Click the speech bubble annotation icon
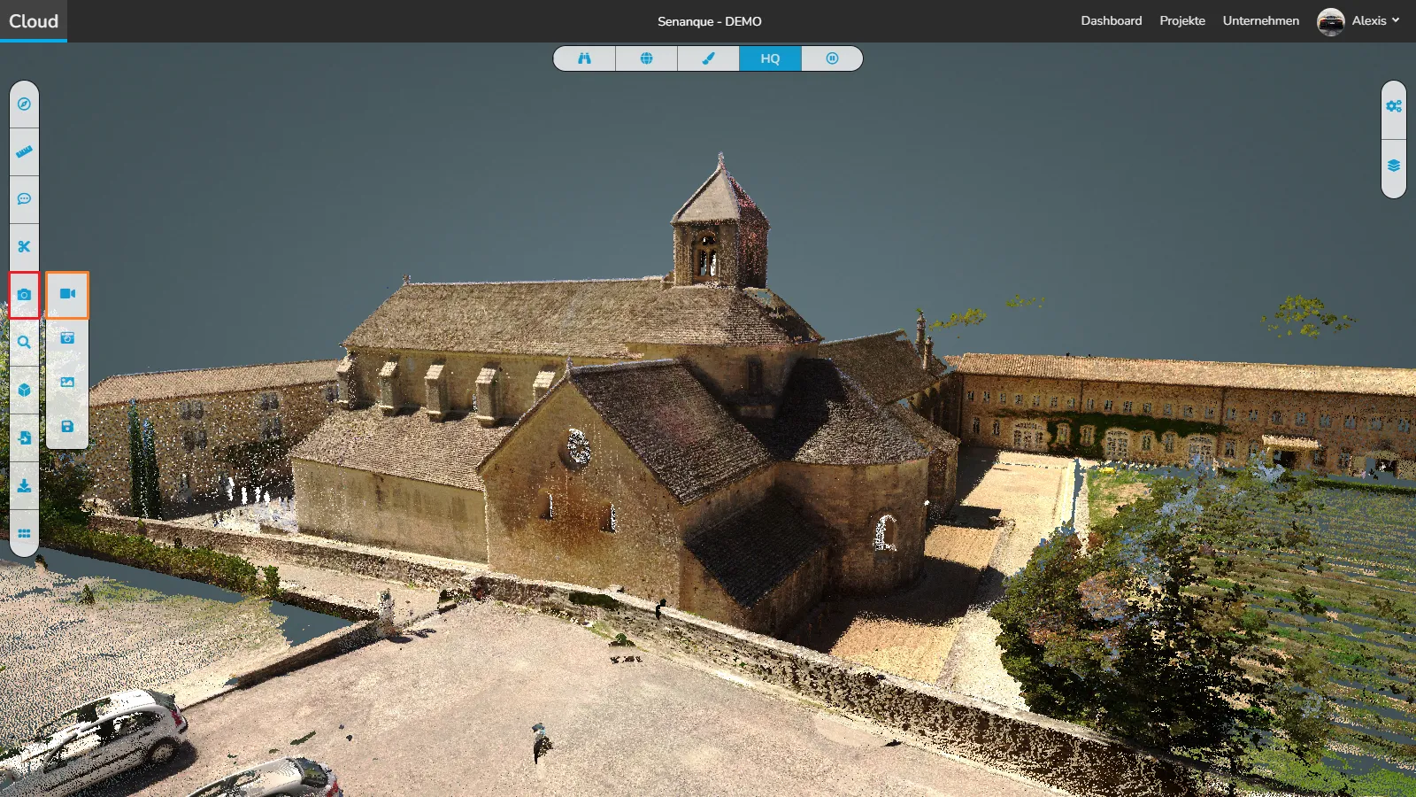 pos(24,199)
